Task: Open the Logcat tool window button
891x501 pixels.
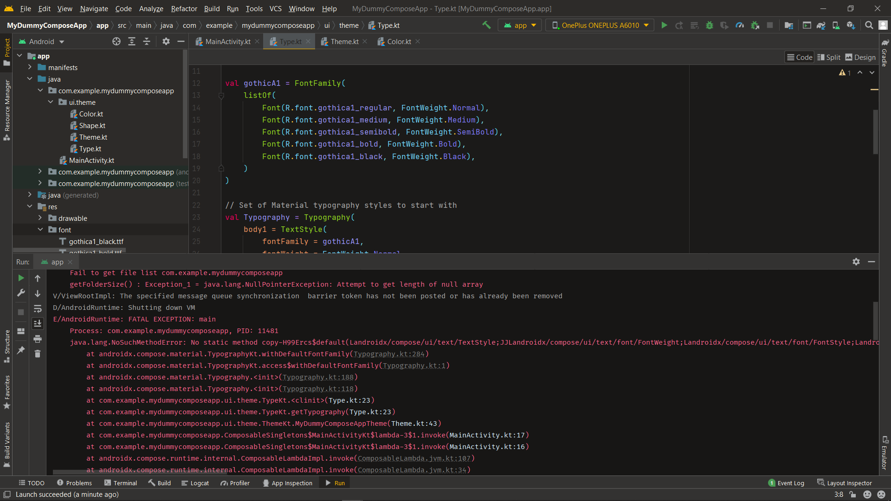Action: pos(195,483)
